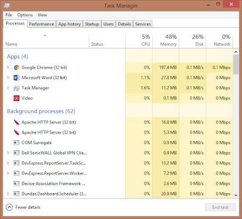Sort by the Name column header
Screen dimensions: 242x219
coord(46,41)
